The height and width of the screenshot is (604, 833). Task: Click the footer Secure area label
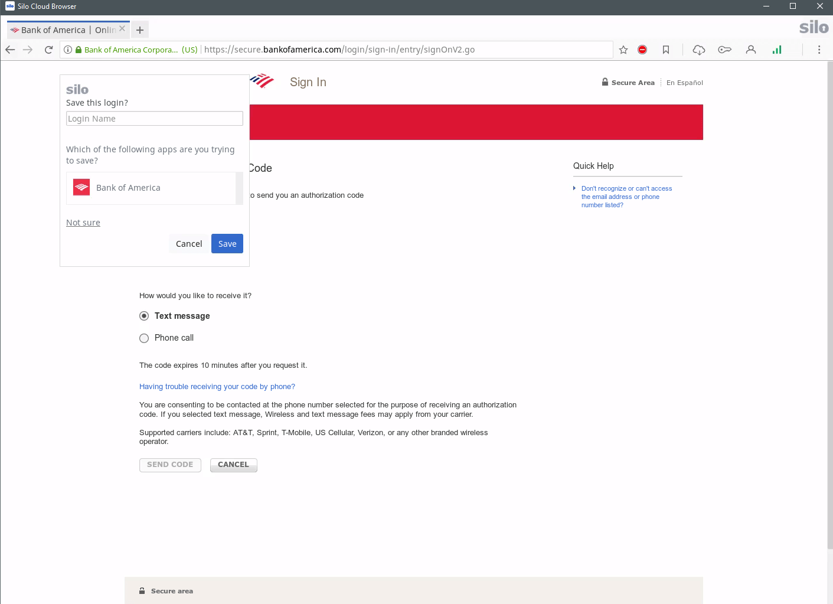point(172,591)
